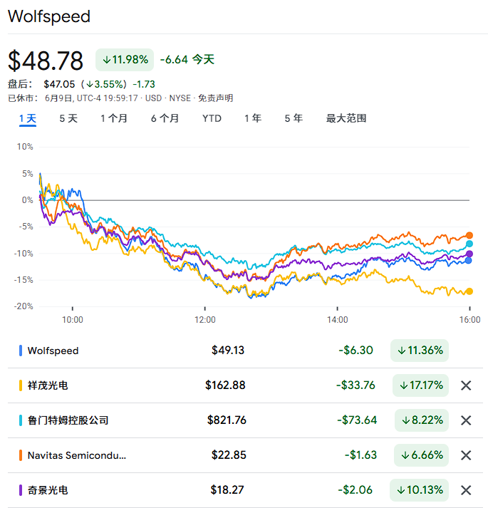Click the -$1.63 change value
Viewport: 488px width, 508px height.
(x=360, y=455)
